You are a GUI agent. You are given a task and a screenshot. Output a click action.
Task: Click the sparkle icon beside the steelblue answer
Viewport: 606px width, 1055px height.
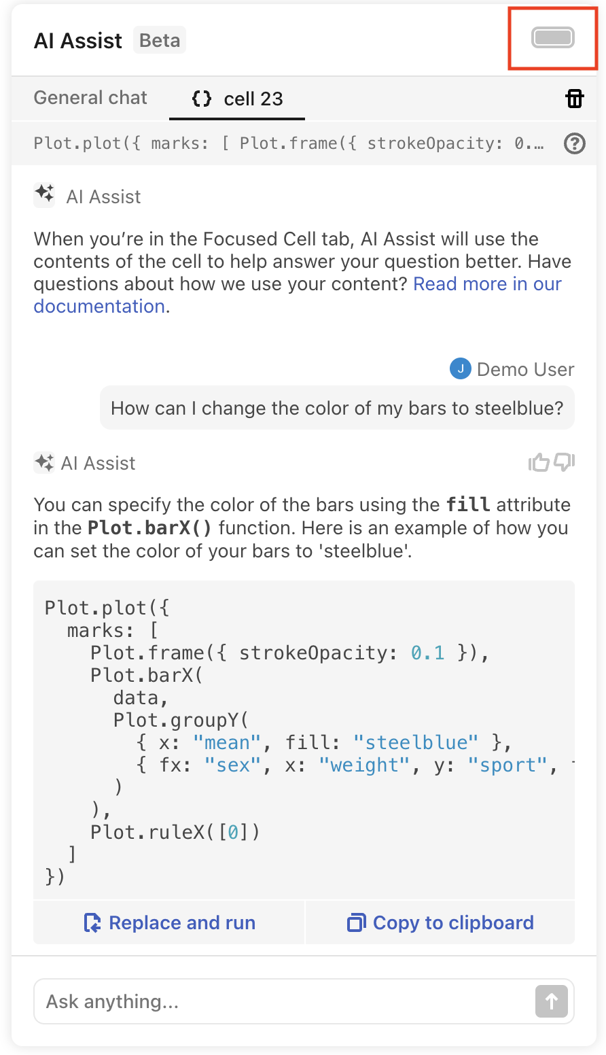(44, 463)
